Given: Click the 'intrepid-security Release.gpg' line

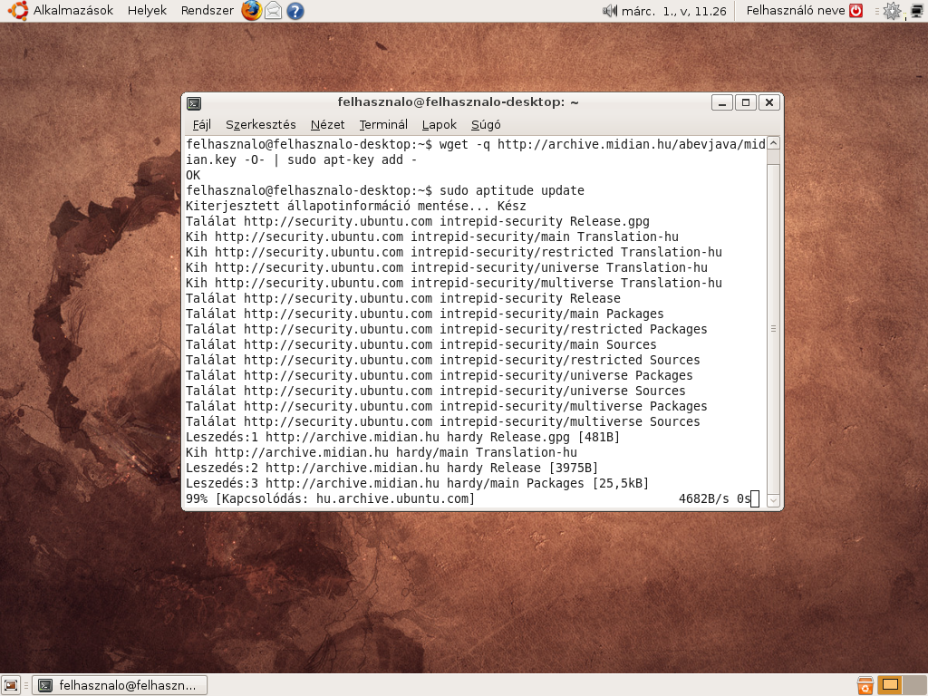Looking at the screenshot, I should point(417,221).
